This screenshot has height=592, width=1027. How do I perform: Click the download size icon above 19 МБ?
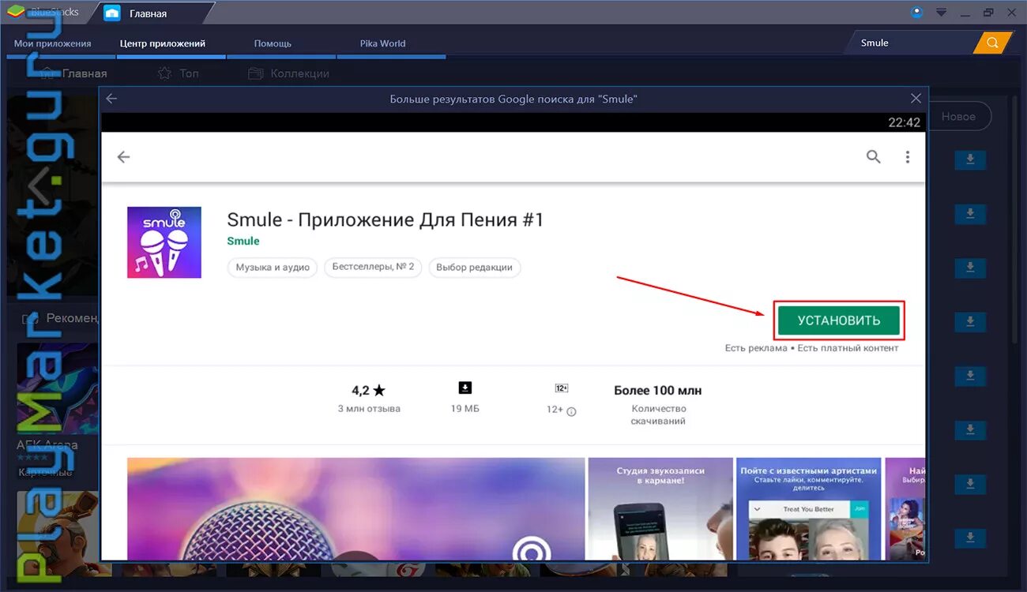(465, 388)
